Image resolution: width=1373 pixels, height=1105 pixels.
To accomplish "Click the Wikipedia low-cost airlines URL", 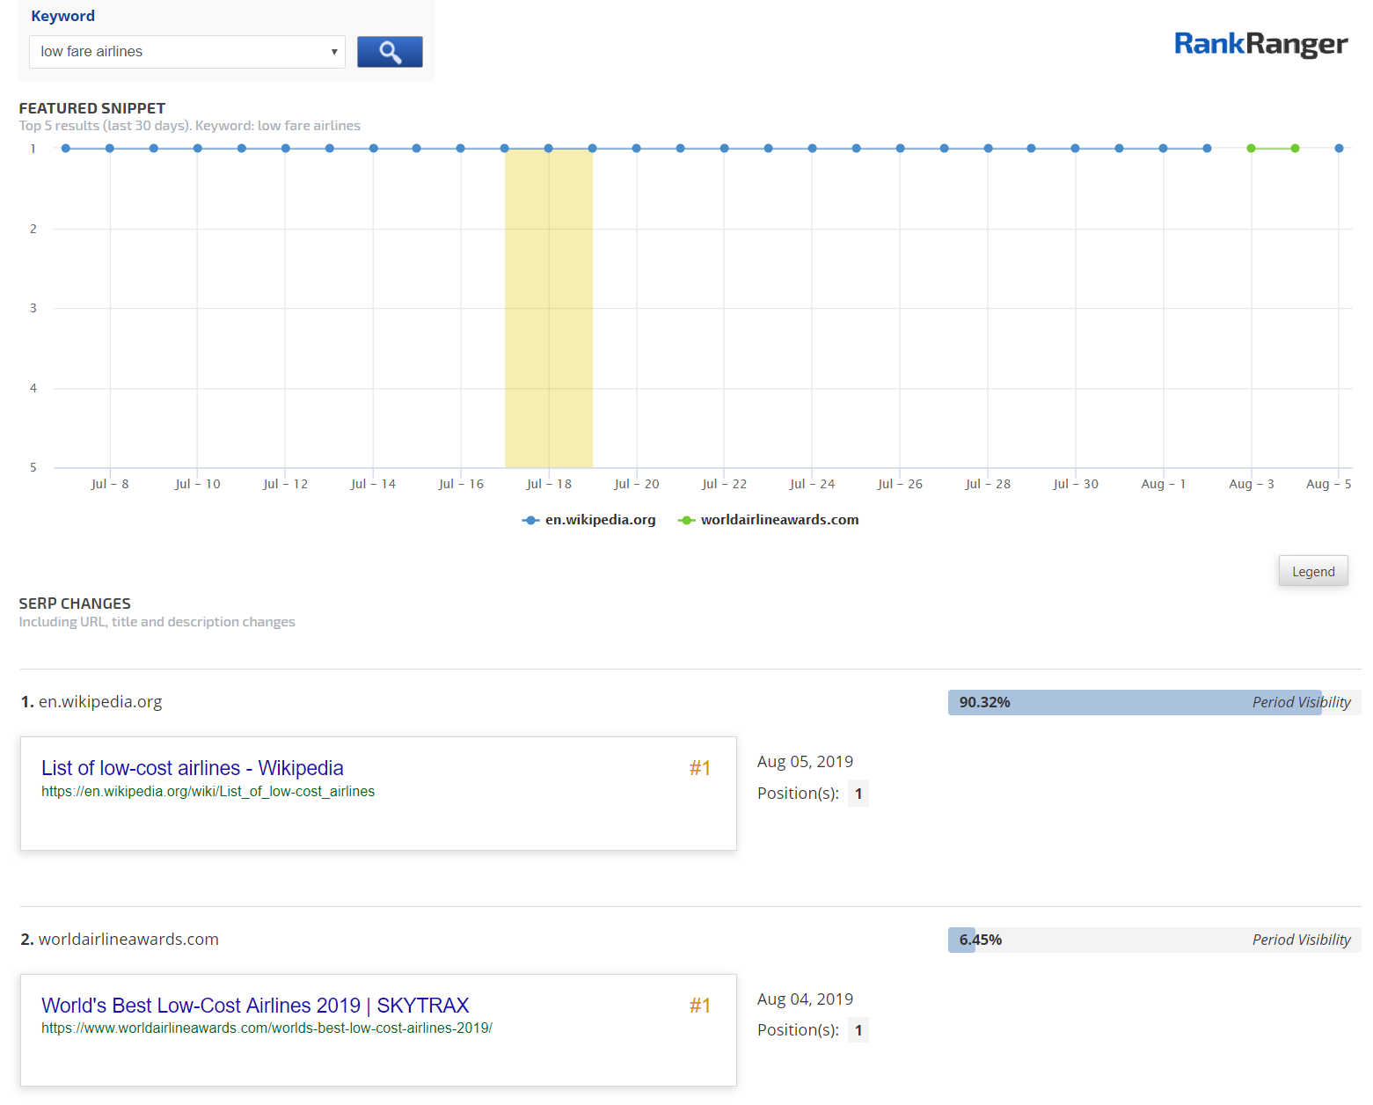I will point(208,792).
